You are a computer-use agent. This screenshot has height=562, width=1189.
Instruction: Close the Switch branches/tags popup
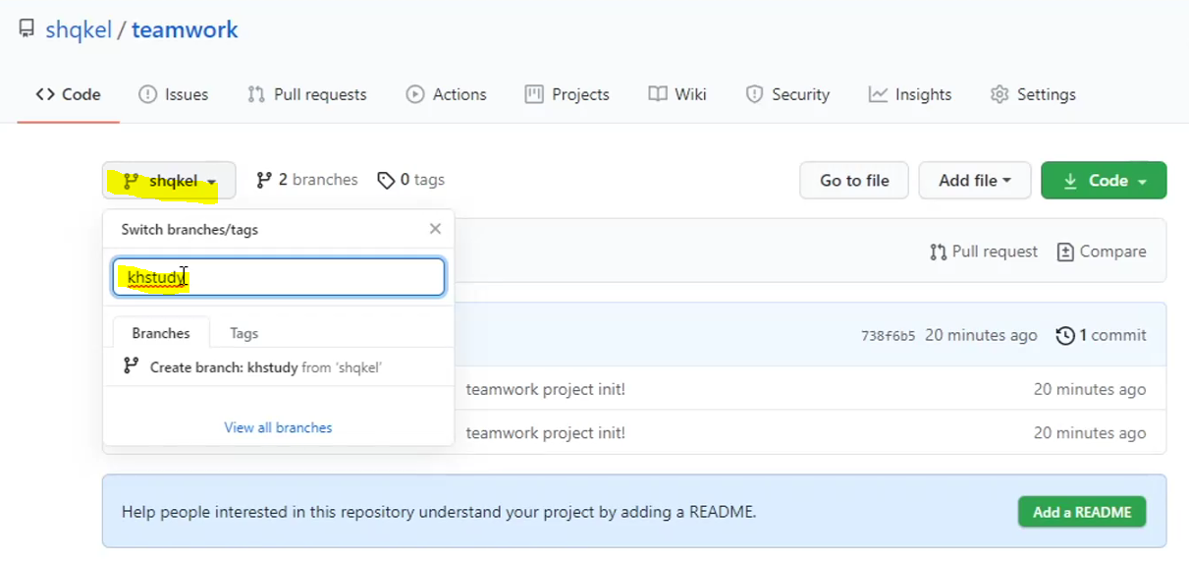pyautogui.click(x=435, y=229)
